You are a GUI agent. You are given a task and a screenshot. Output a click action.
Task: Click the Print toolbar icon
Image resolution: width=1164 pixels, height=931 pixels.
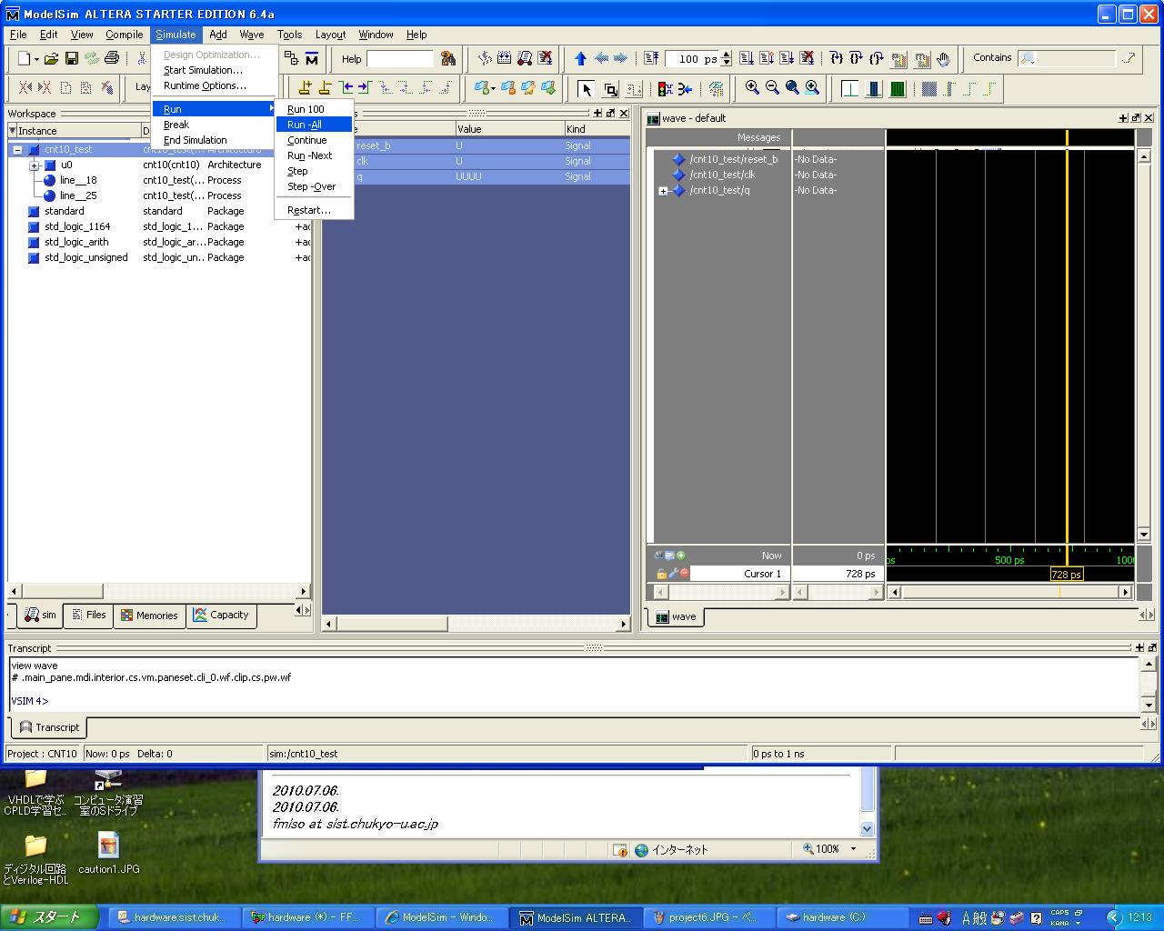(x=111, y=59)
